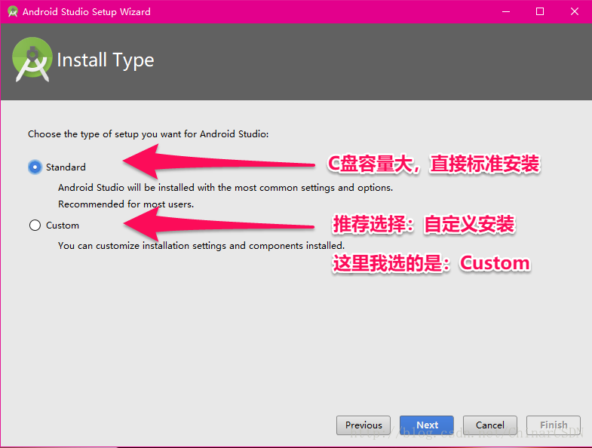Click 'You can customize installation settings' description
592x448 pixels.
201,246
